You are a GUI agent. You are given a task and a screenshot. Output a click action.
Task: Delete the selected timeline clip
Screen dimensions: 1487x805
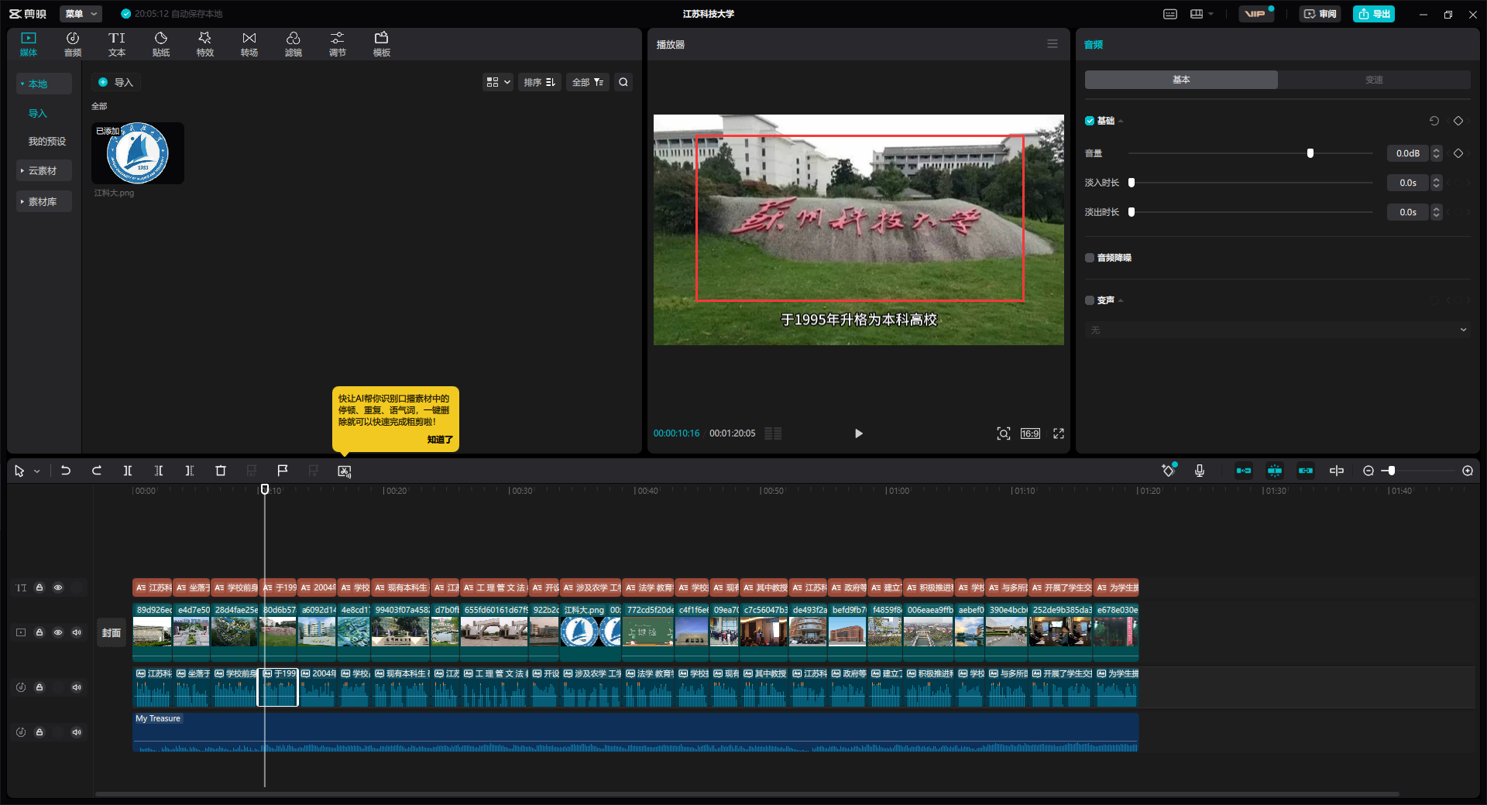pyautogui.click(x=221, y=471)
